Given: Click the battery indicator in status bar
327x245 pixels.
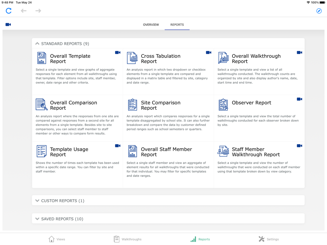Looking at the screenshot, I should (x=322, y=2).
